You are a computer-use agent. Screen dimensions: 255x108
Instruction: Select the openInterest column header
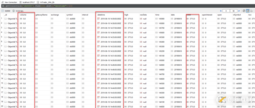(x=207, y=15)
